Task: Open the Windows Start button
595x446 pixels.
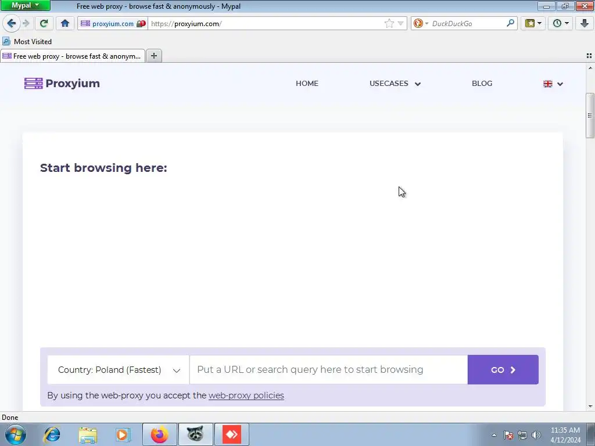Action: 15,434
